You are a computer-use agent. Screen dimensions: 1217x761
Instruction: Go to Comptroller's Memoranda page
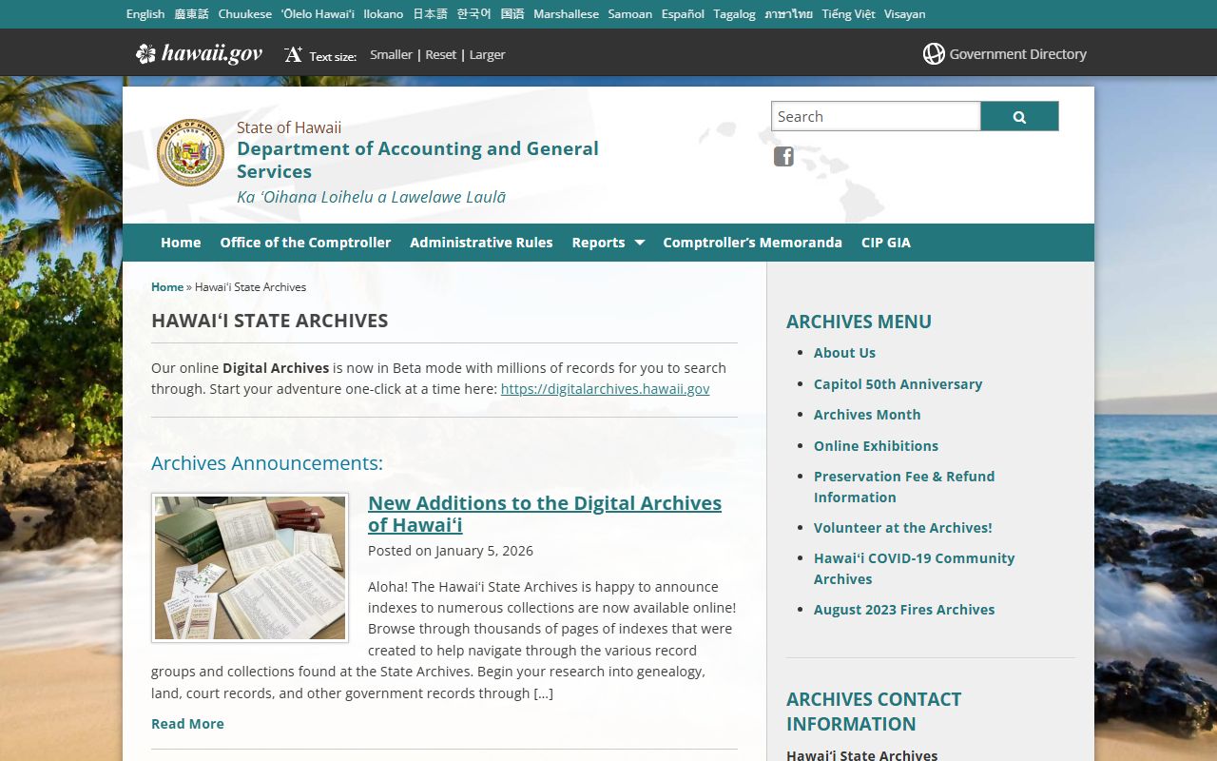point(752,243)
